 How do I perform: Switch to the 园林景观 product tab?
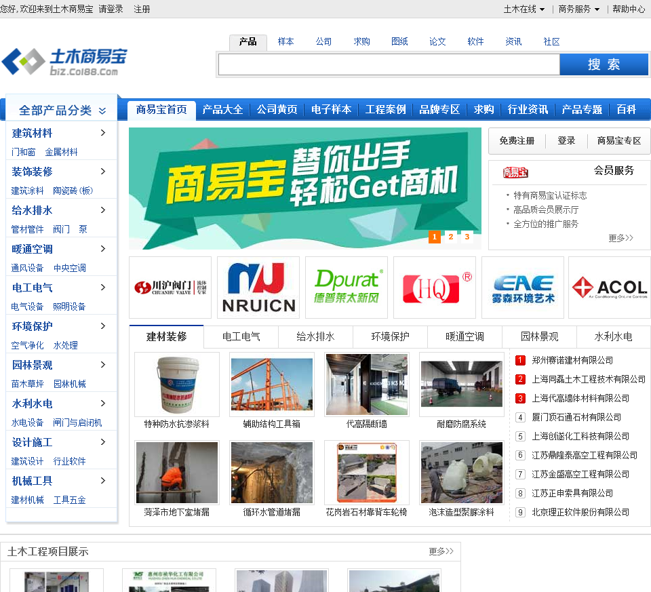coord(539,336)
